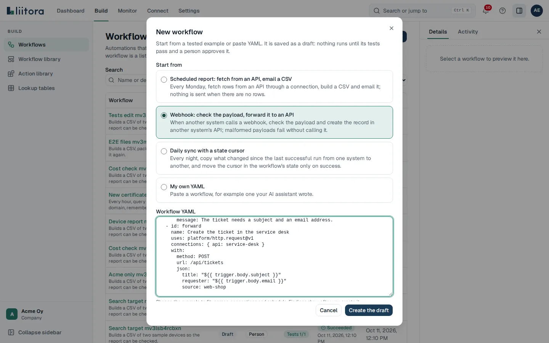The image size is (549, 343).
Task: Open the Monitor menu
Action: click(x=127, y=11)
